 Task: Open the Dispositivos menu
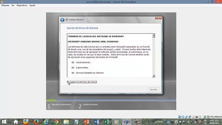click(22, 6)
